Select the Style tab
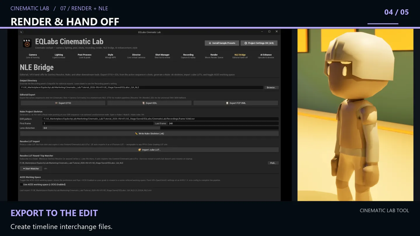 (x=110, y=56)
